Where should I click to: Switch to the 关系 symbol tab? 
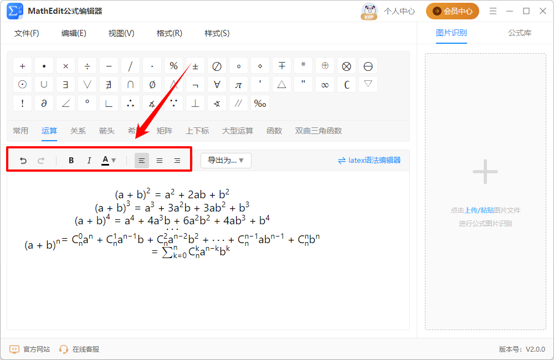click(78, 131)
